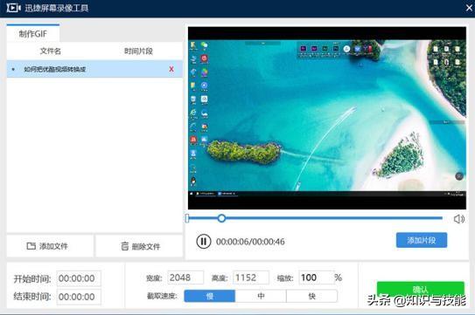Click the 时间片段 column header
Image resolution: width=475 pixels, height=315 pixels.
pos(138,51)
